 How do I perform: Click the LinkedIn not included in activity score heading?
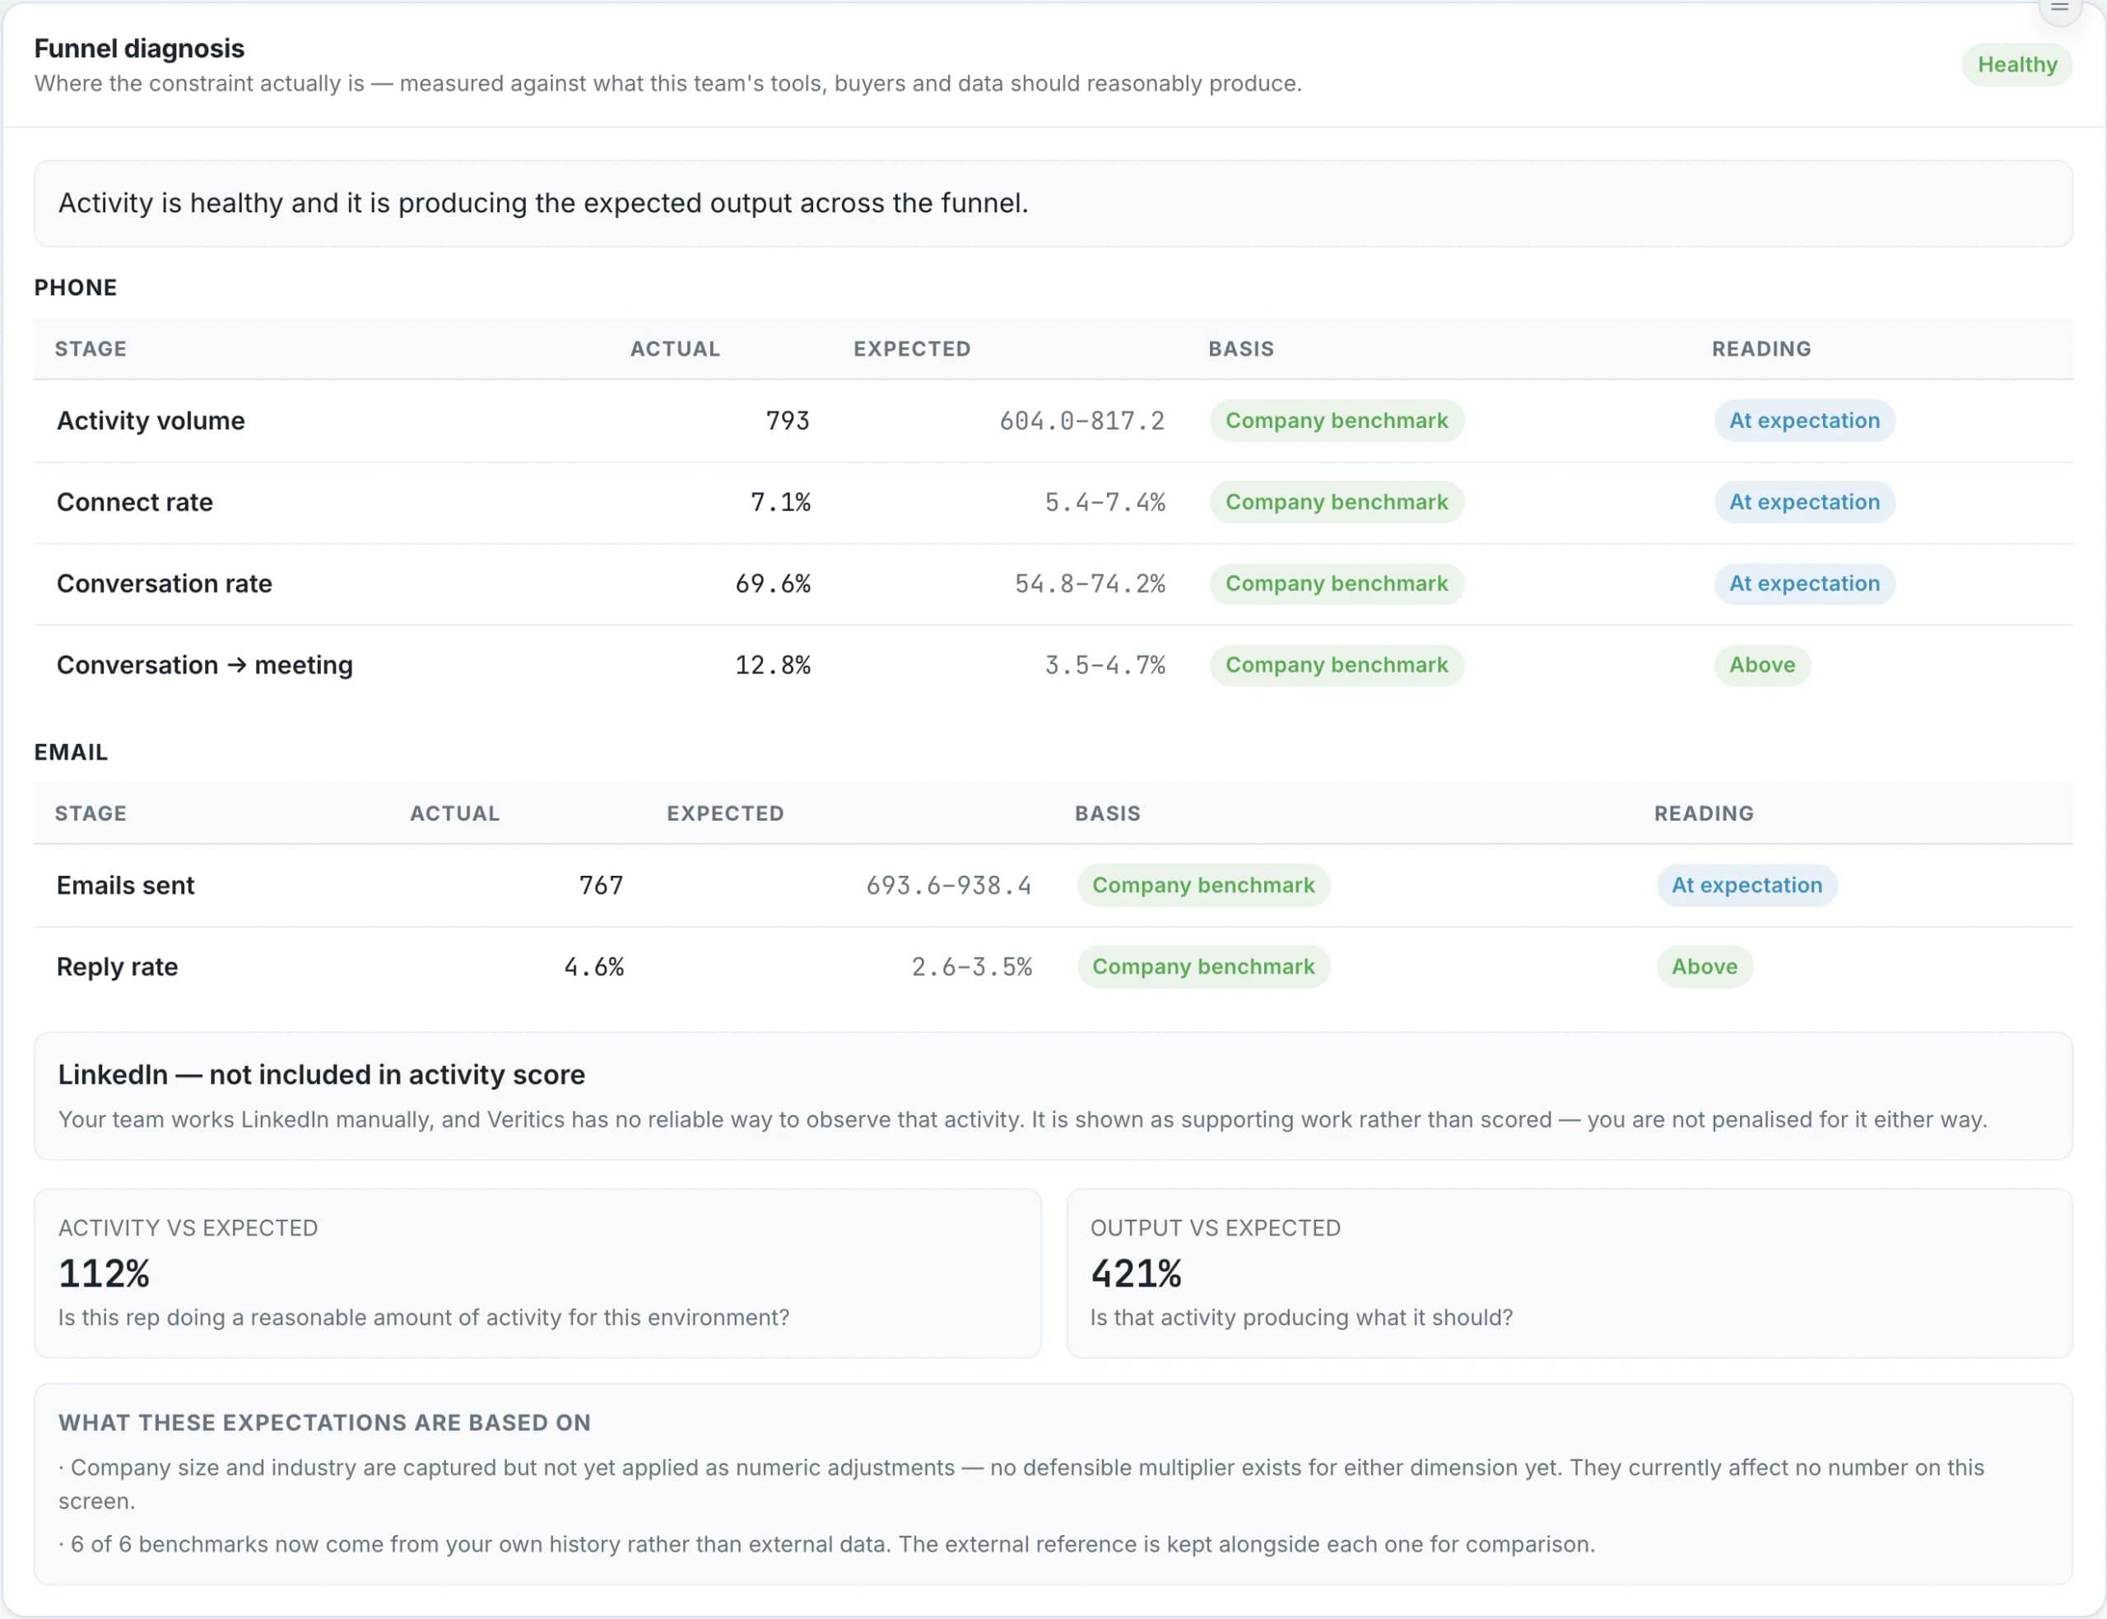(x=321, y=1074)
